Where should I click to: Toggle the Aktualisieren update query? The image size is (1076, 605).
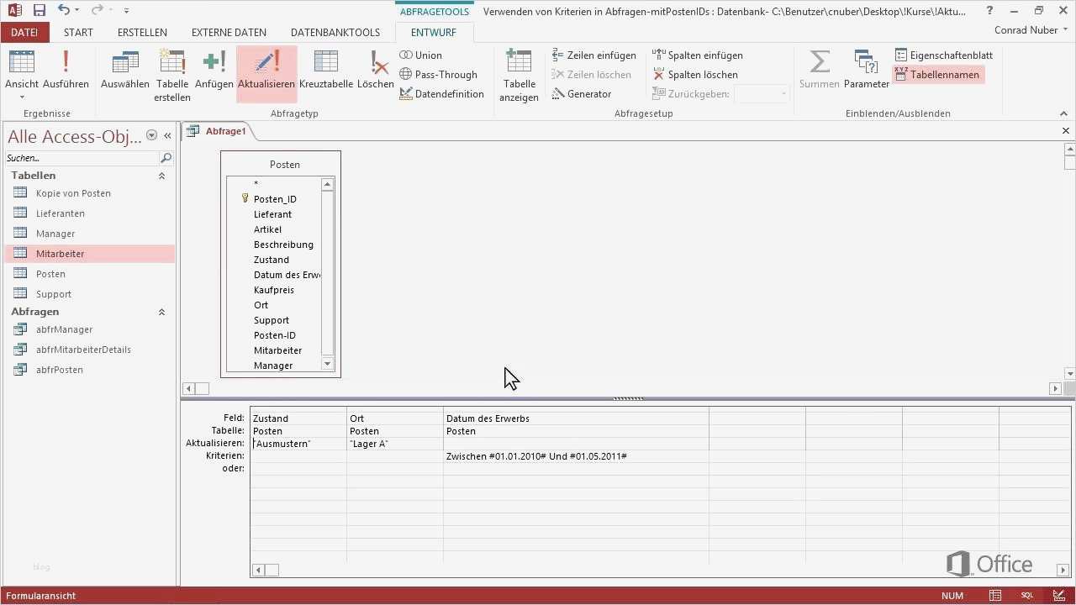click(266, 74)
